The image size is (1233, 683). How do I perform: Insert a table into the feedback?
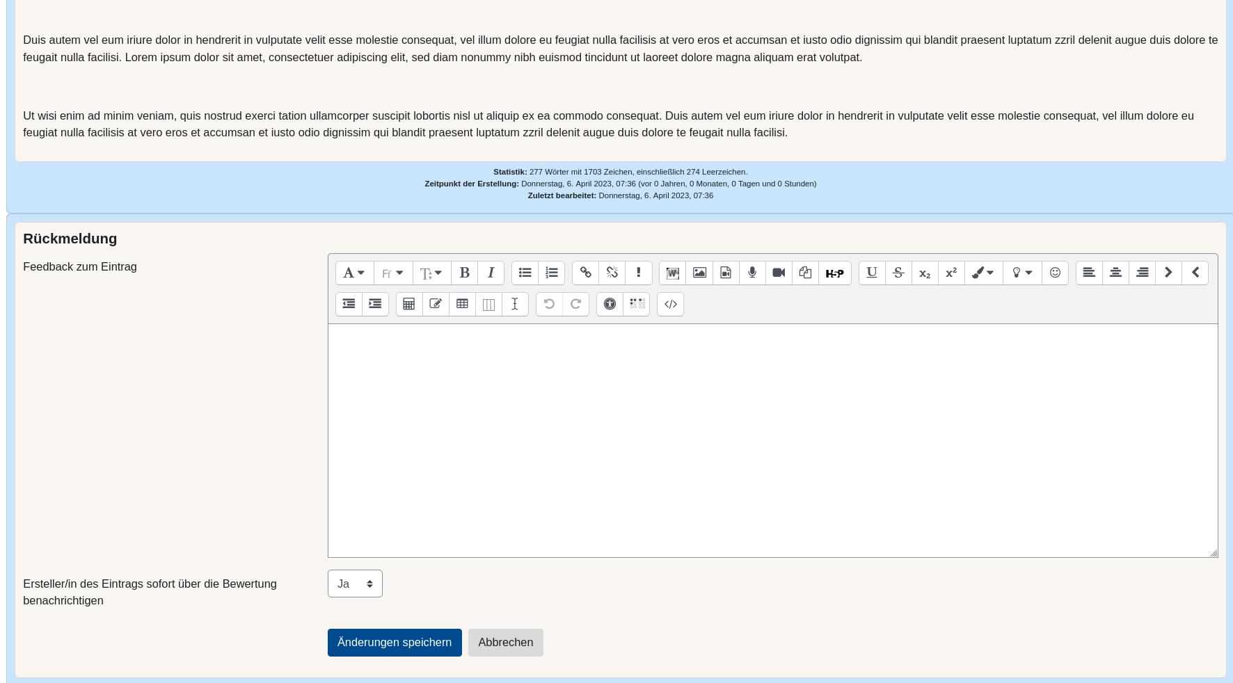[462, 304]
